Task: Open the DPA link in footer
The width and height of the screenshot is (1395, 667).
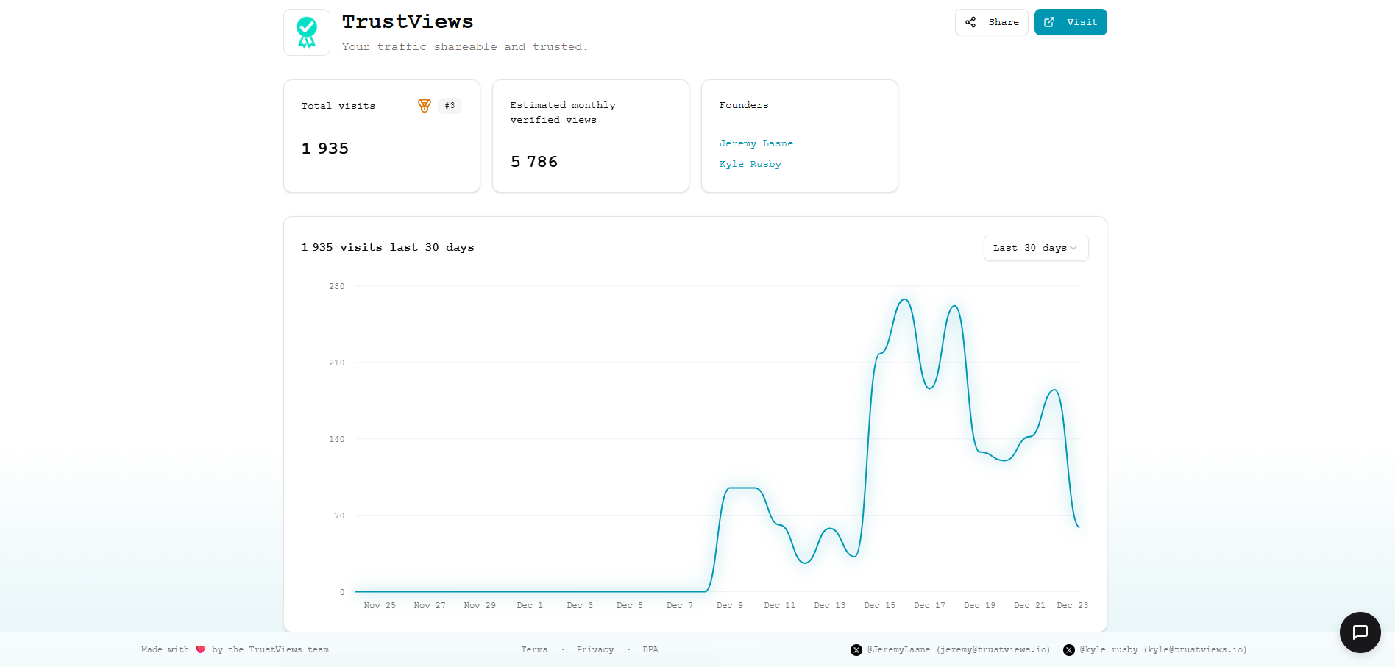Action: [x=650, y=650]
